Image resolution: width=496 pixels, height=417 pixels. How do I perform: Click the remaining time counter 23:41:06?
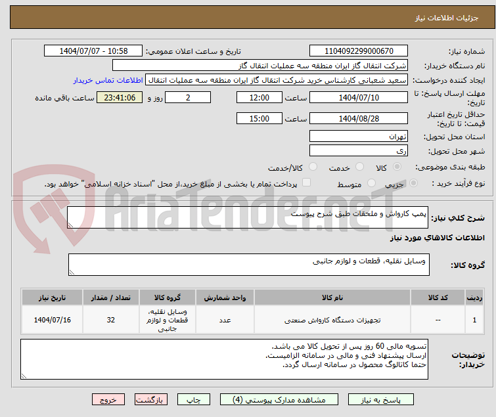(x=120, y=97)
